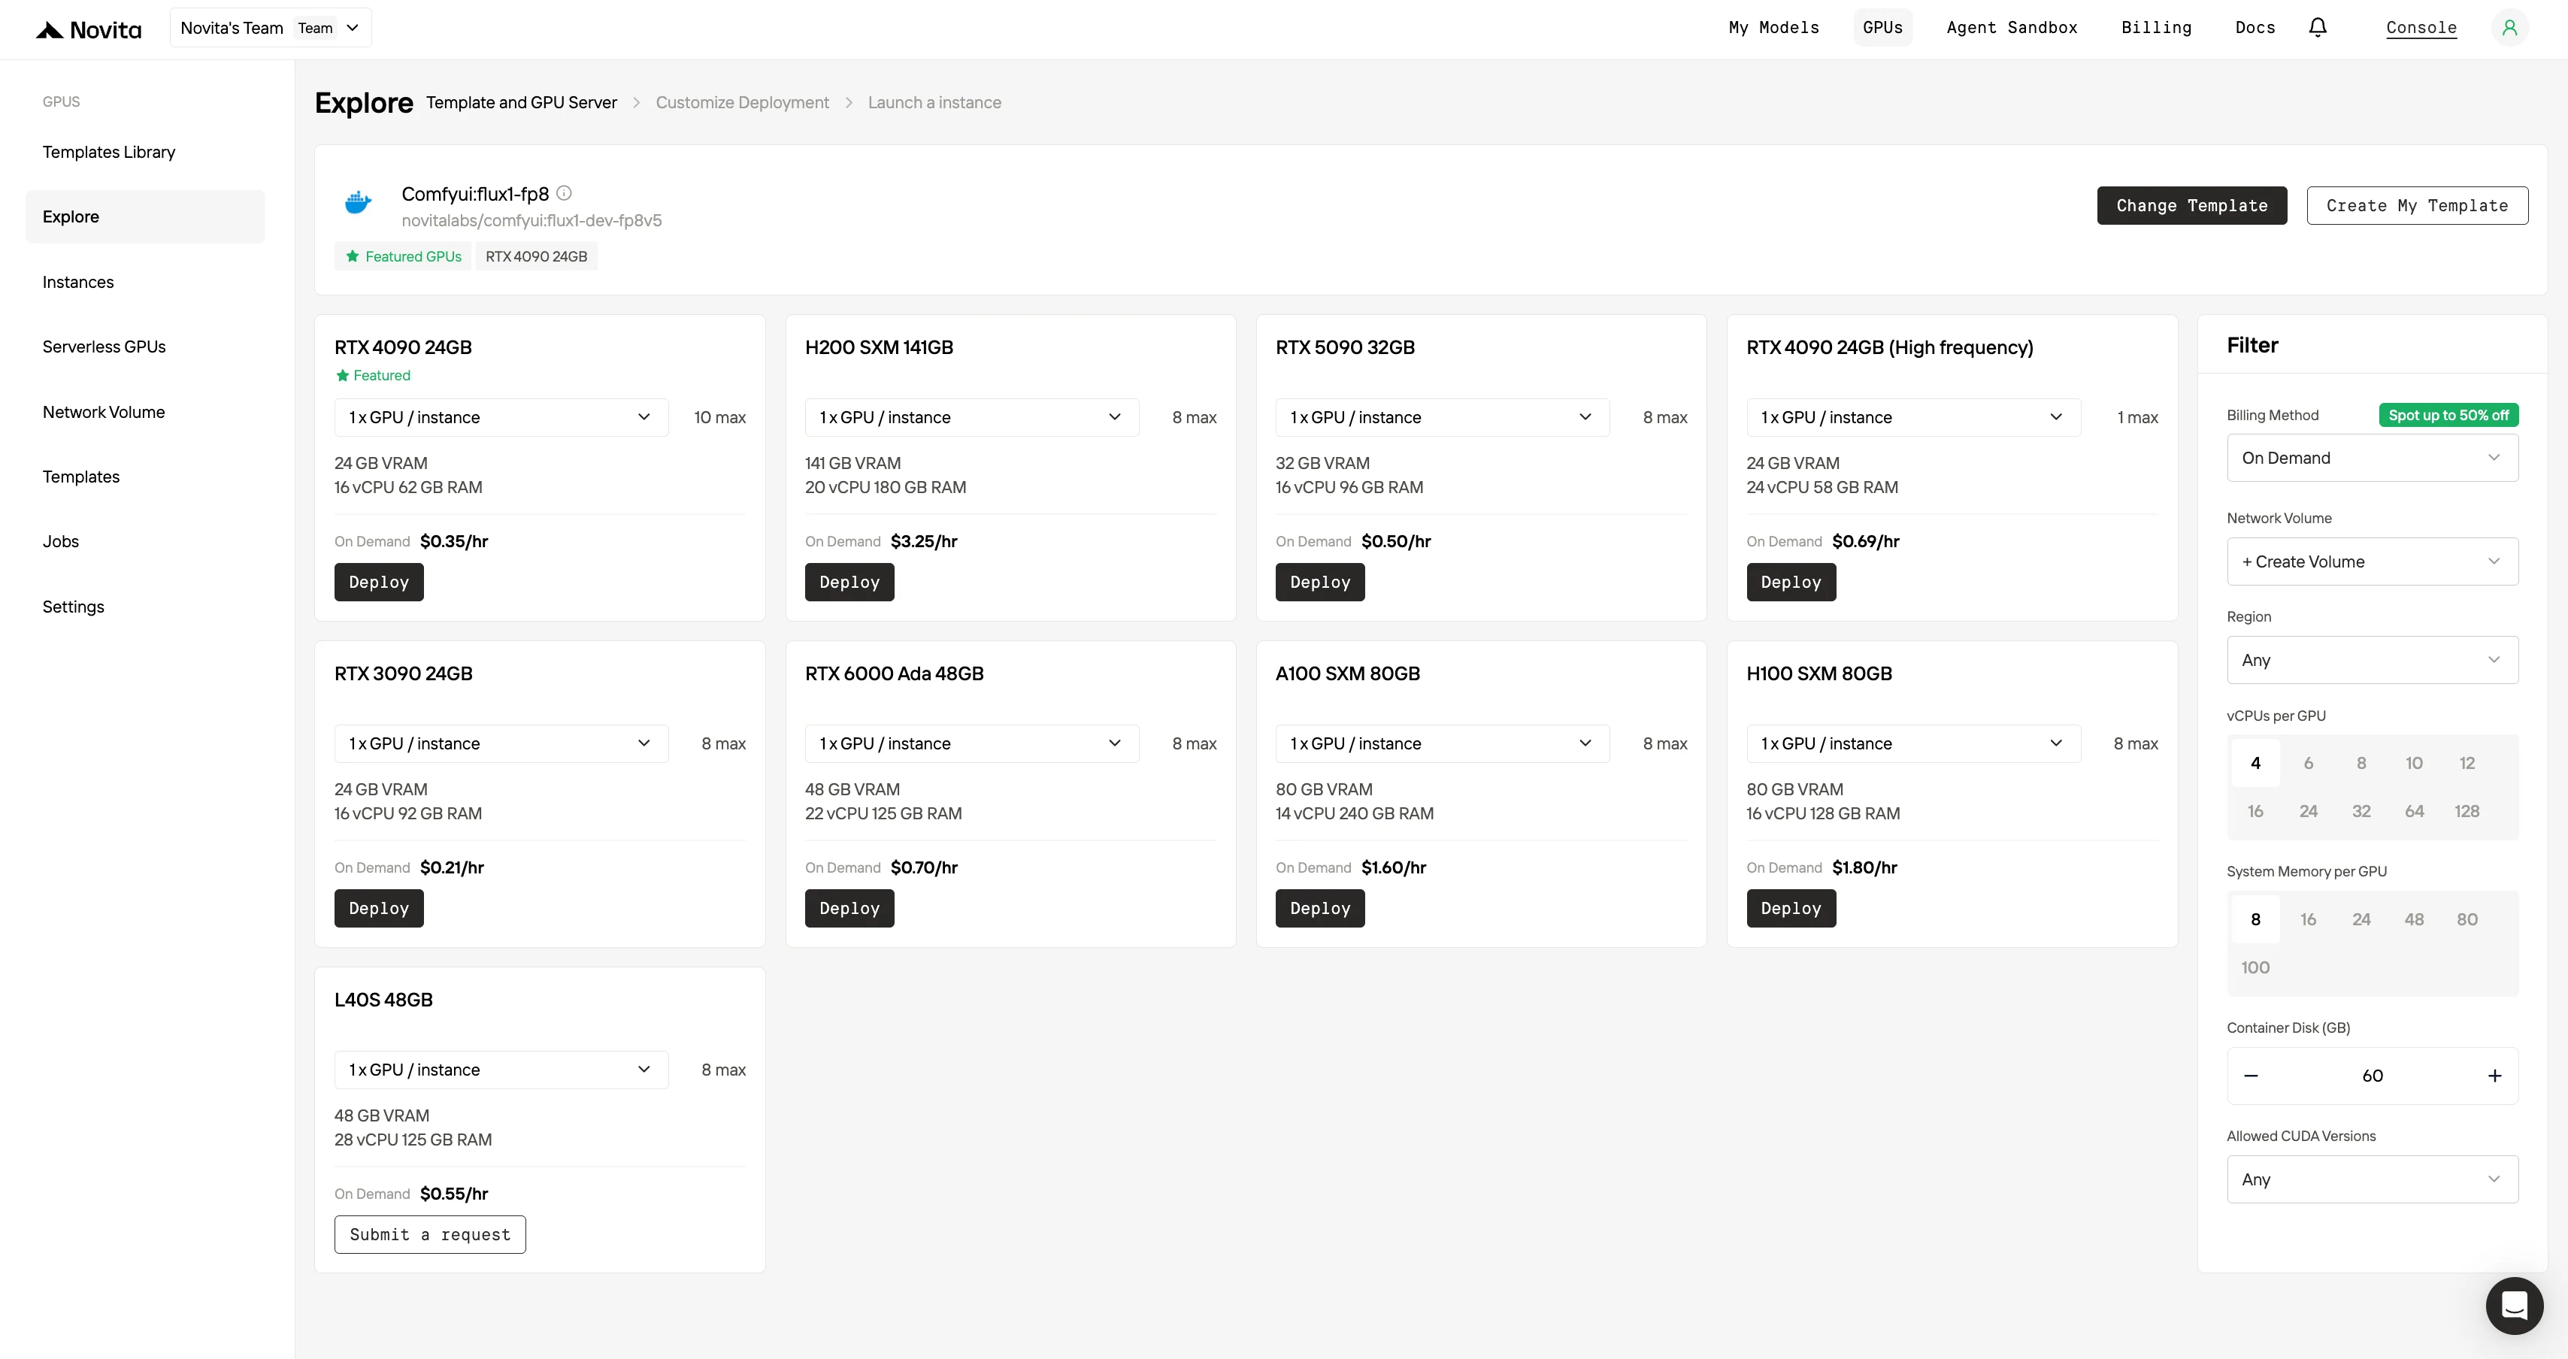This screenshot has width=2568, height=1359.
Task: Open the user profile avatar
Action: [2510, 28]
